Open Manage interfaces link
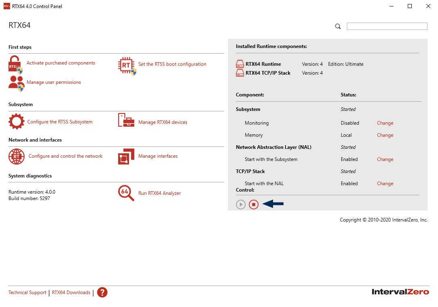The height and width of the screenshot is (307, 438). 158,156
